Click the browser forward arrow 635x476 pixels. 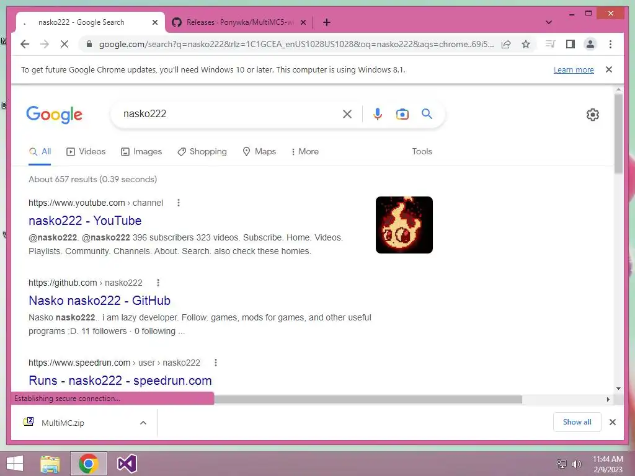(45, 44)
